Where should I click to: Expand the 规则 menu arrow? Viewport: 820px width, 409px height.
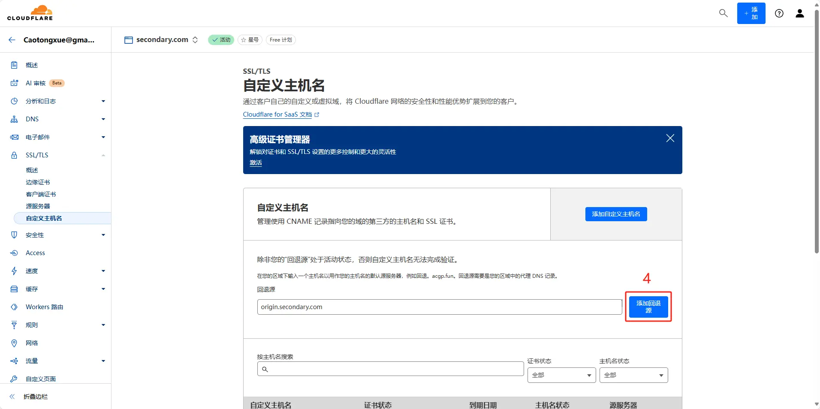coord(103,325)
